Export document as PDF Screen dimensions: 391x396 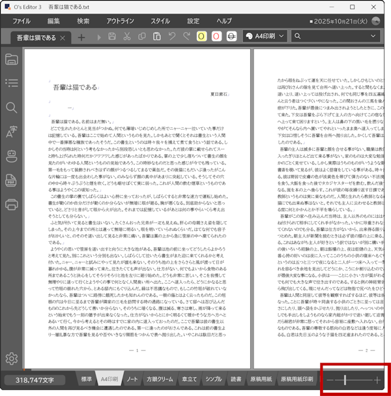11,180
